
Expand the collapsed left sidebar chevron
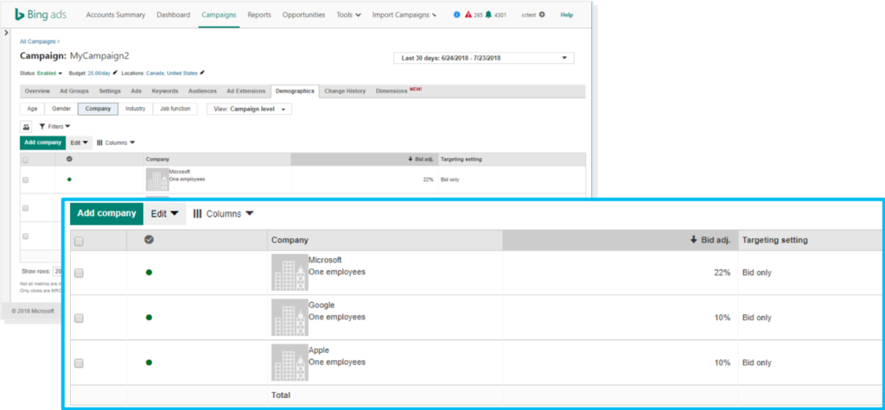(6, 33)
